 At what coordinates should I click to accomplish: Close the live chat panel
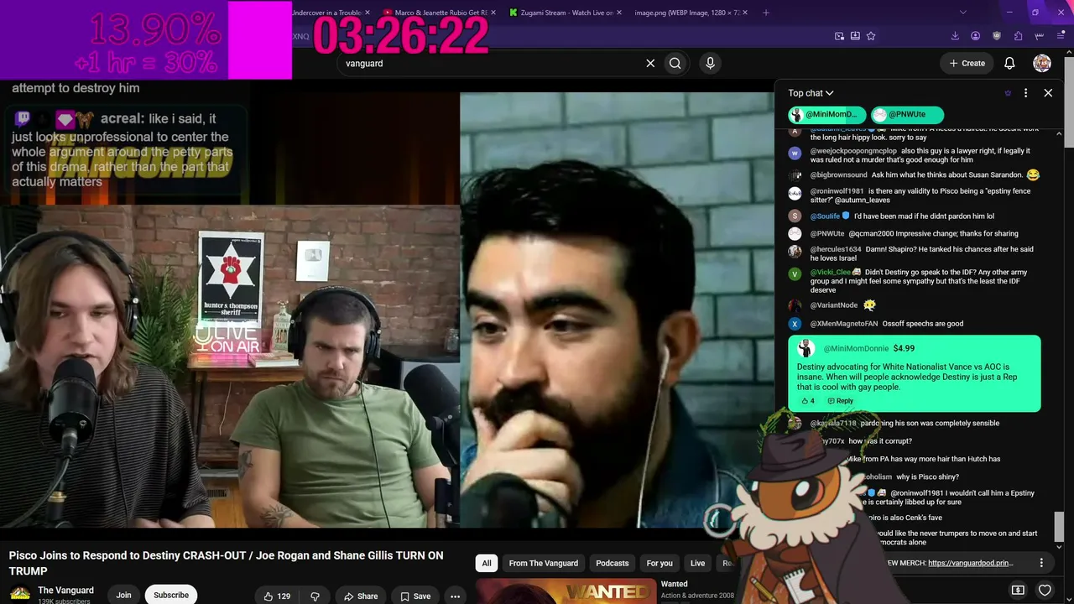point(1048,93)
